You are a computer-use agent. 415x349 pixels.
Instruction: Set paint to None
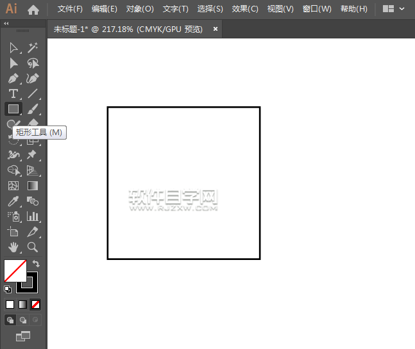tap(35, 305)
